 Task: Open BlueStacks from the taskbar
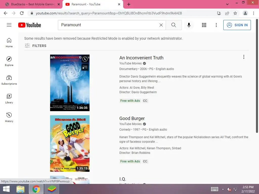[x=52, y=189]
